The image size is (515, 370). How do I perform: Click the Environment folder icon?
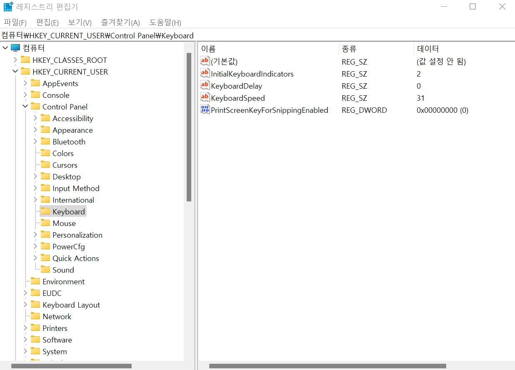click(35, 281)
